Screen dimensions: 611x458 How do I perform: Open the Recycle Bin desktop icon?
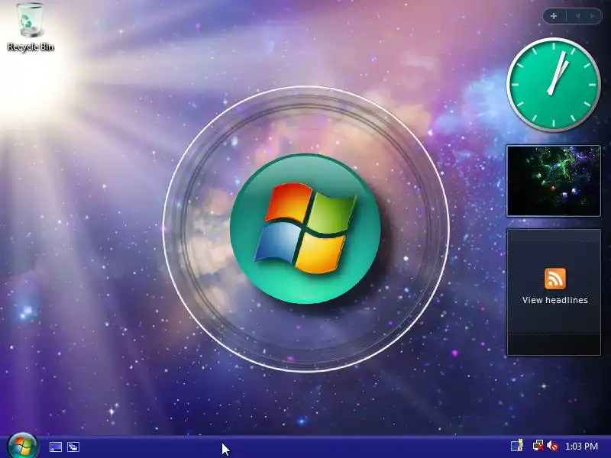(30, 27)
